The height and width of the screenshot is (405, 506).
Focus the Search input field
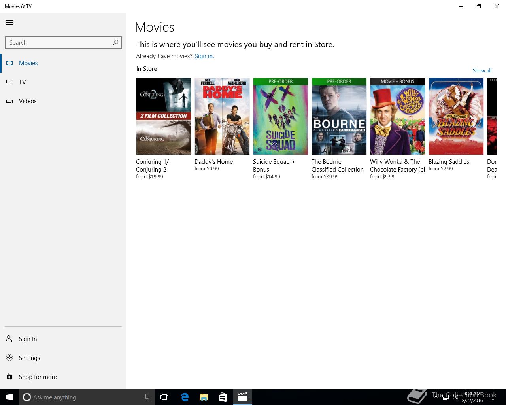coord(63,43)
